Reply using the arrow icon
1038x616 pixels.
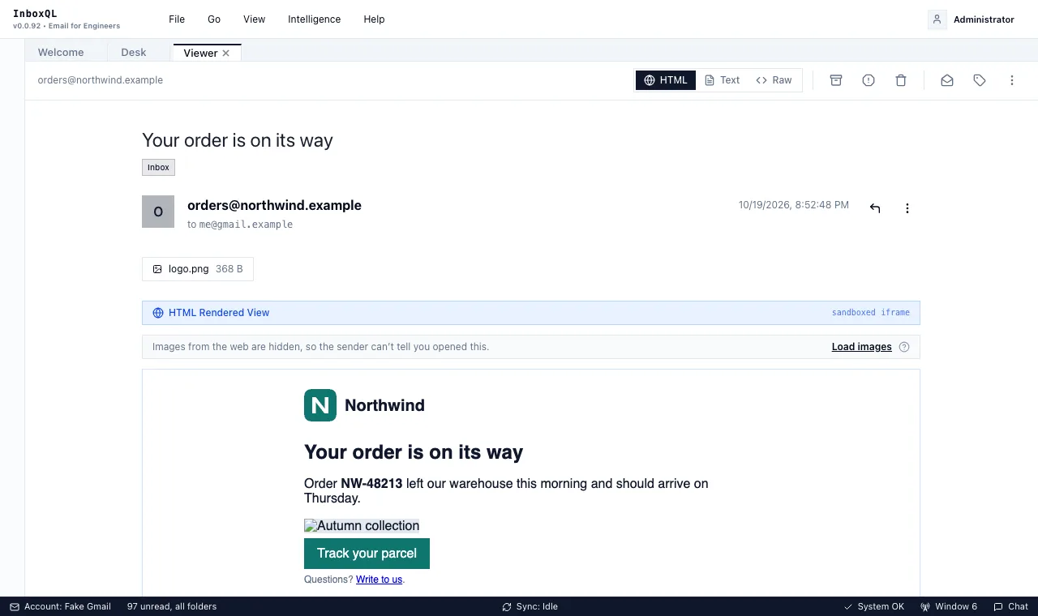pos(875,208)
